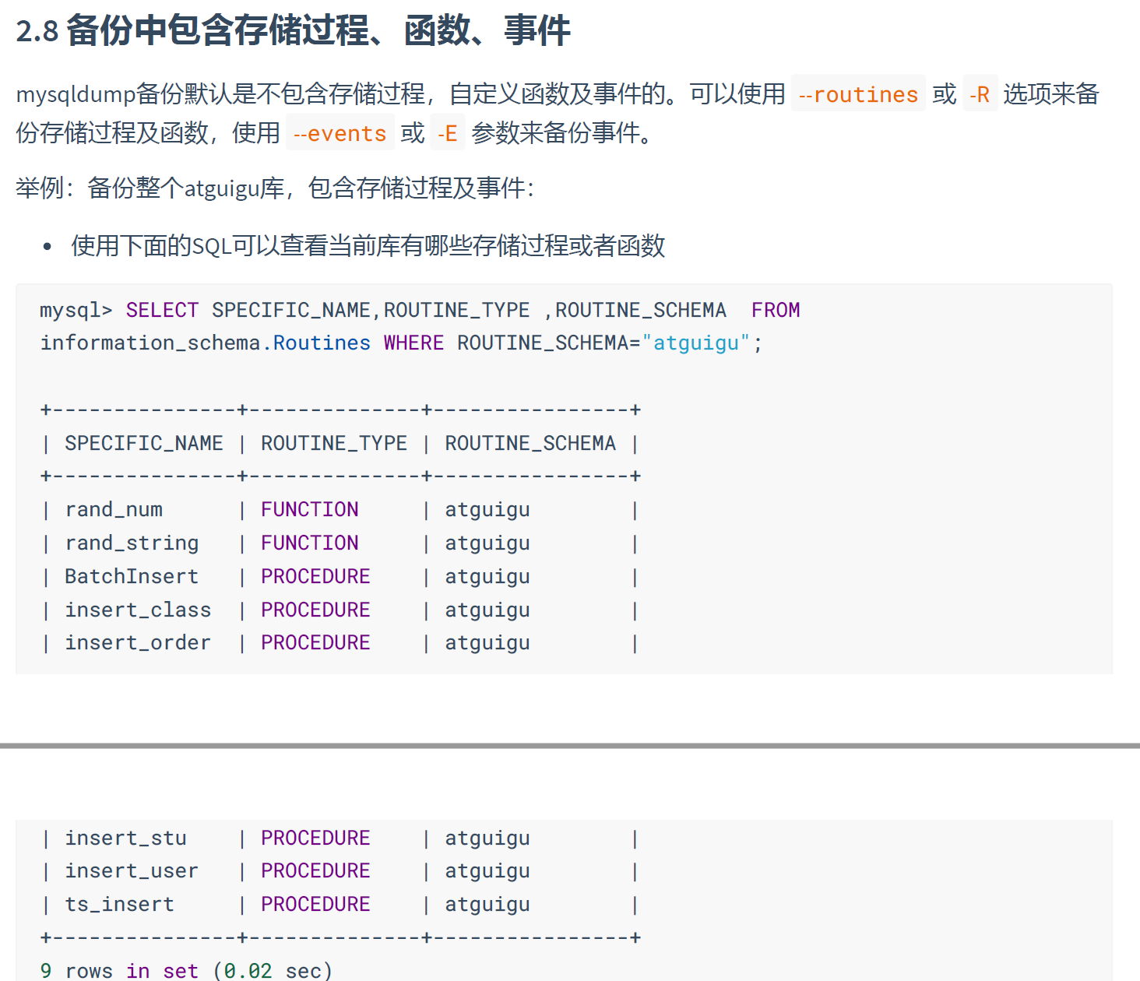Click PROCEDURE in the insert_user row

315,871
